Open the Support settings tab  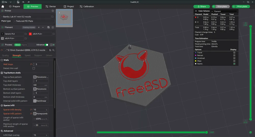point(38,55)
